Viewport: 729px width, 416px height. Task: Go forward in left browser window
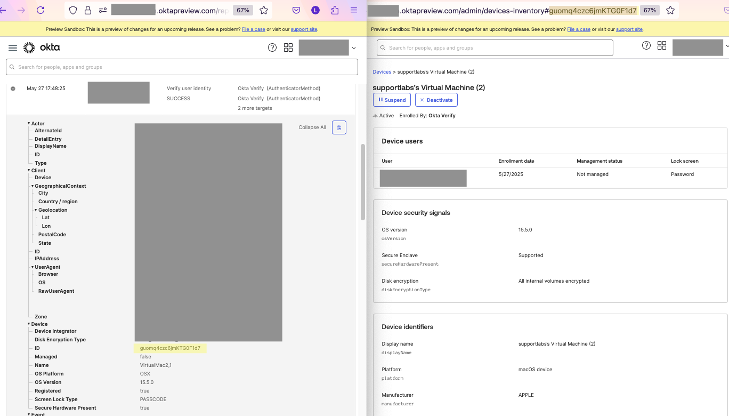21,10
